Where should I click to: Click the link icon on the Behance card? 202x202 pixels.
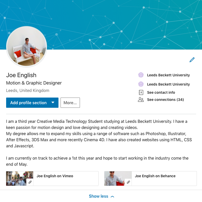click(x=128, y=182)
